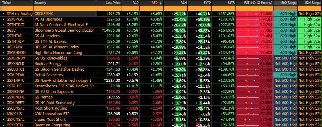Open the Retail Favorites security
Screen dimensions: 322x127
click(49, 75)
